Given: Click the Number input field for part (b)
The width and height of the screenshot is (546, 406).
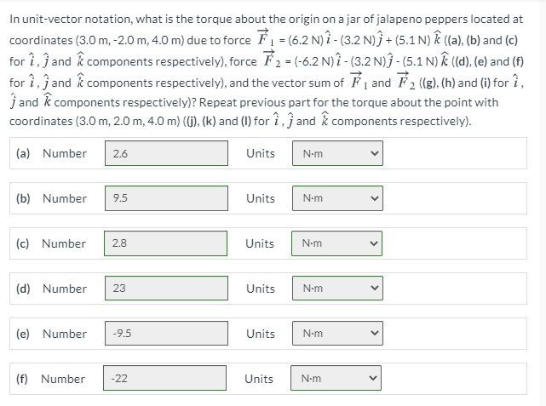Looking at the screenshot, I should (166, 198).
